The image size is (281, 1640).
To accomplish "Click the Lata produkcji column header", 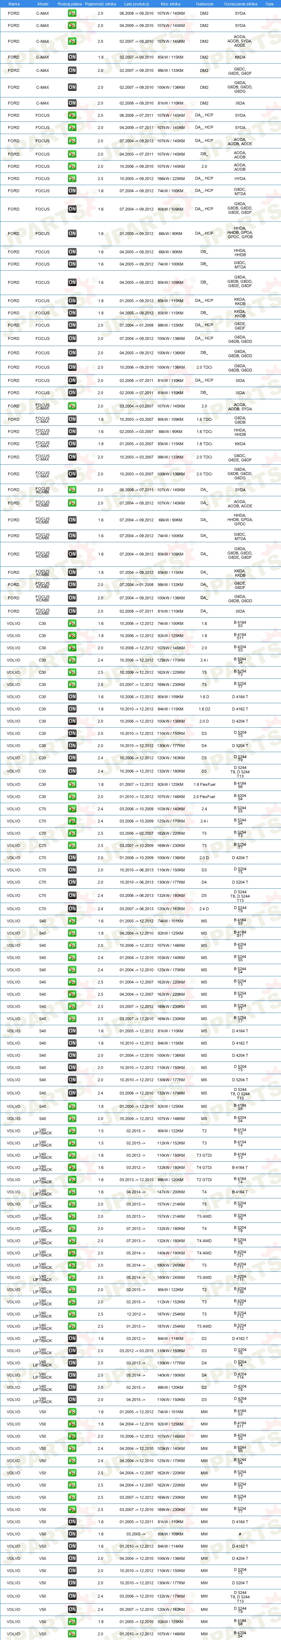I will [136, 4].
